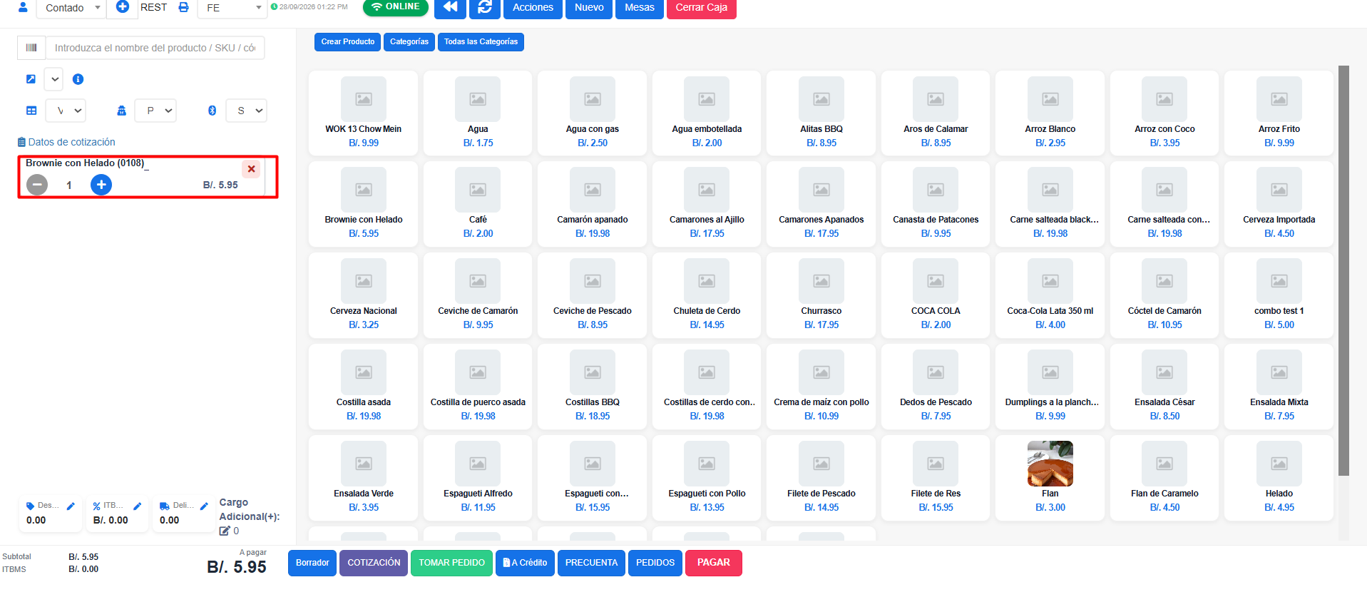Edit the Cargo Adicional amount
This screenshot has width=1367, height=602.
225,531
